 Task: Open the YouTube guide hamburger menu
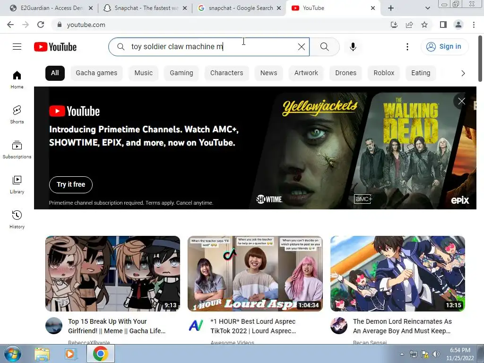point(17,47)
